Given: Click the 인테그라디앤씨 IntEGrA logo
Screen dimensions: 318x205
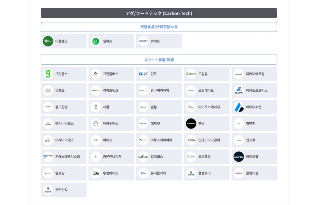Looking at the screenshot, I should point(191,140).
